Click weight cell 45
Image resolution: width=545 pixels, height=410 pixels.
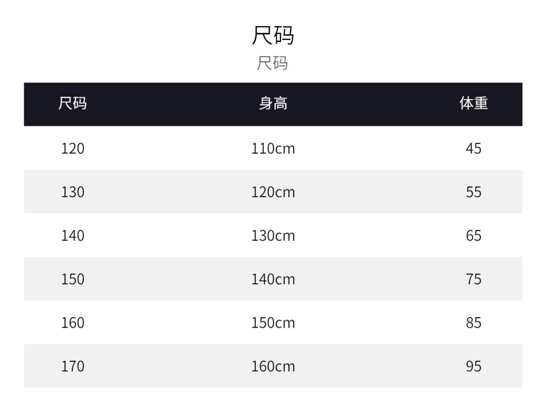tap(474, 149)
